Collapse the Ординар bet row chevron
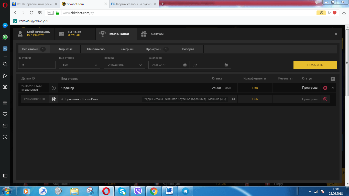Viewport: 349px width, 196px height. (333, 88)
